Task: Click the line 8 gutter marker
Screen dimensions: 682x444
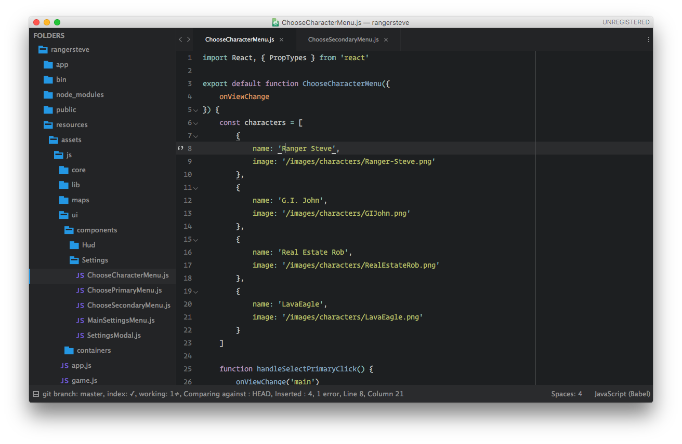Action: pyautogui.click(x=180, y=148)
